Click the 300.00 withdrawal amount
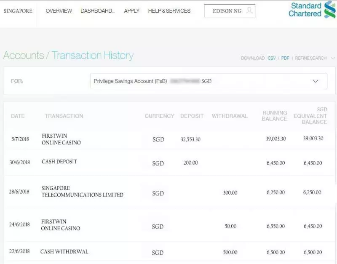337x264 pixels. point(230,193)
